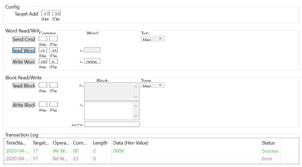Sort log by the Status column header

tap(268, 143)
